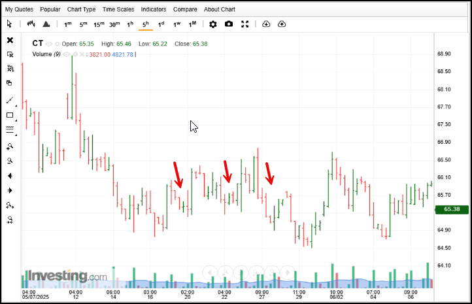Expand rectangle tool options small triangle
Screen dimensions: 472x304
click(16, 120)
